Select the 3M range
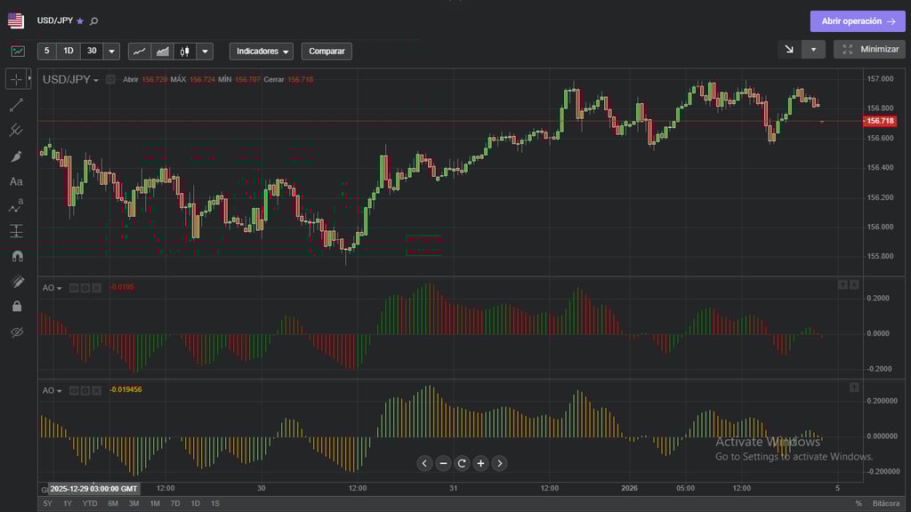 coord(133,504)
